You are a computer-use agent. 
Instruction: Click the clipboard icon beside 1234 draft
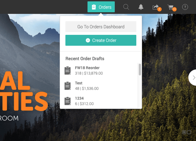[68, 101]
